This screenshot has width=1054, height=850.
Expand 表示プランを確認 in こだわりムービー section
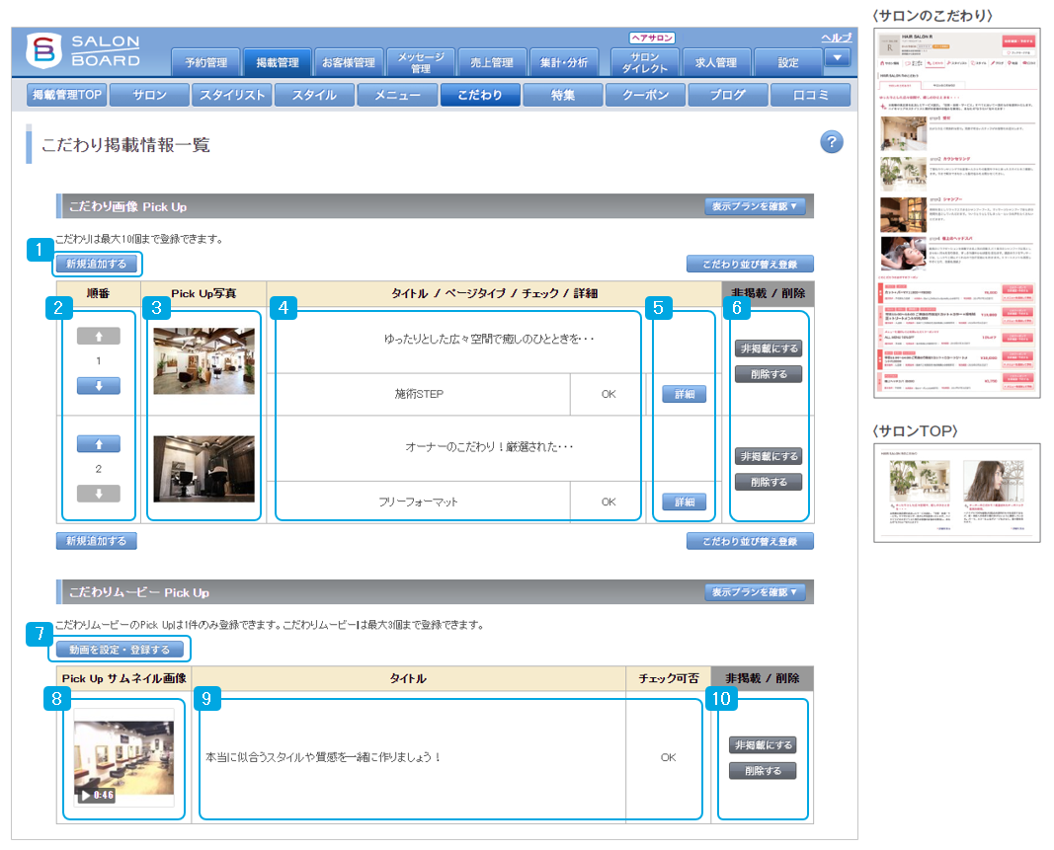[758, 592]
